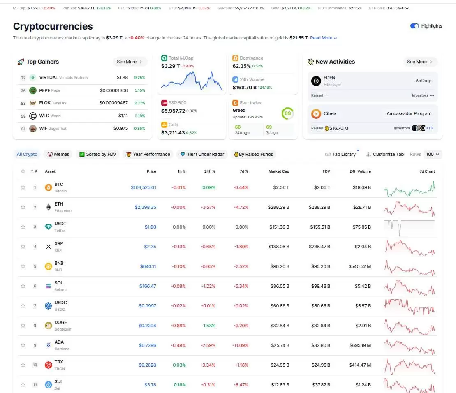The width and height of the screenshot is (456, 393).
Task: Click the Bitcoin coin logo icon
Action: 48,187
